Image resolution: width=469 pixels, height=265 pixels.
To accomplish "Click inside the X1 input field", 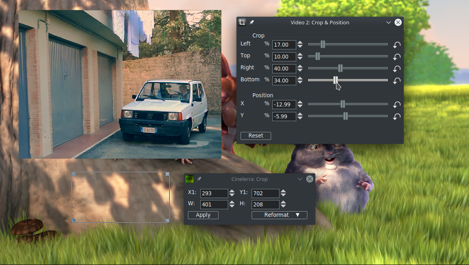I will pos(213,193).
